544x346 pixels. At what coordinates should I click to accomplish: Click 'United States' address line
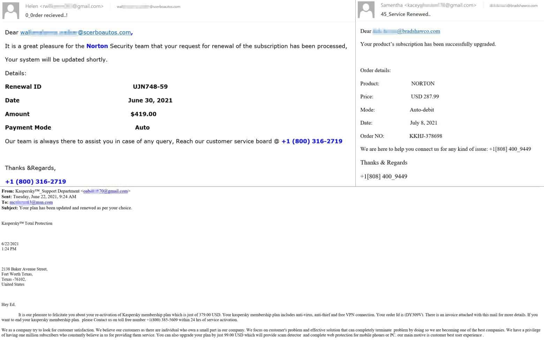pyautogui.click(x=13, y=284)
